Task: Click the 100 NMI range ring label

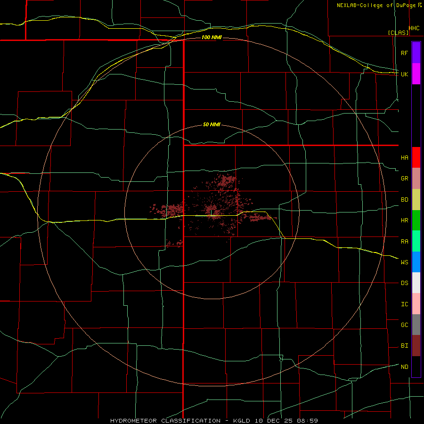Action: click(212, 37)
